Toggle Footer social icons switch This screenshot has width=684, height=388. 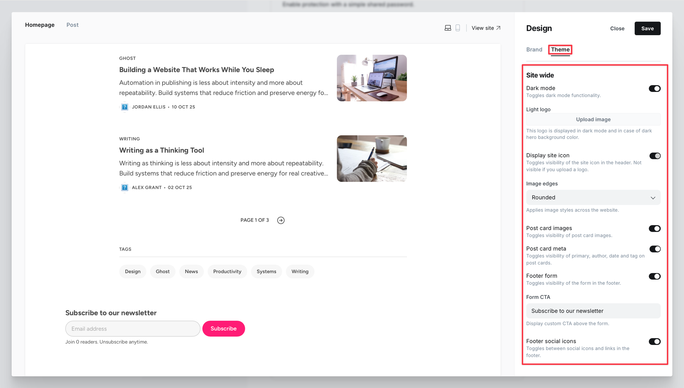pyautogui.click(x=655, y=342)
